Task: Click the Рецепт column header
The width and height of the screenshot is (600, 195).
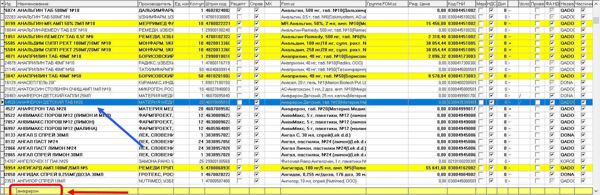Action: [x=239, y=4]
